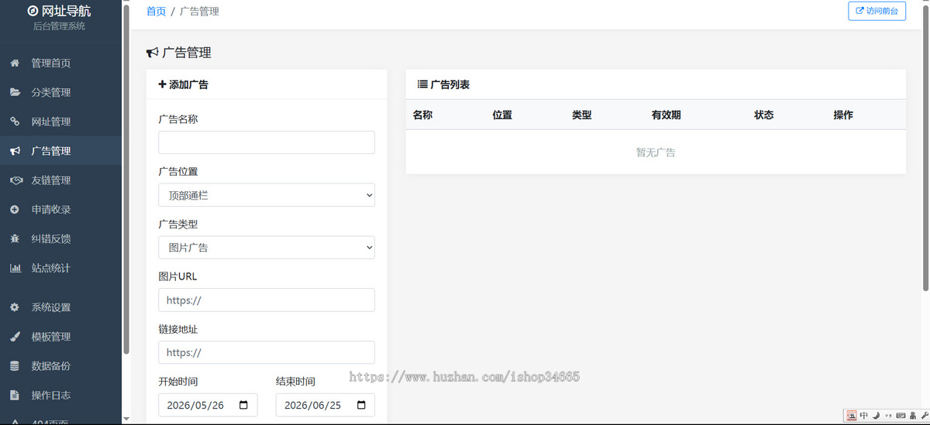Click the sidebar scrollbar down arrow
Screen dimensions: 930x425
[126, 420]
